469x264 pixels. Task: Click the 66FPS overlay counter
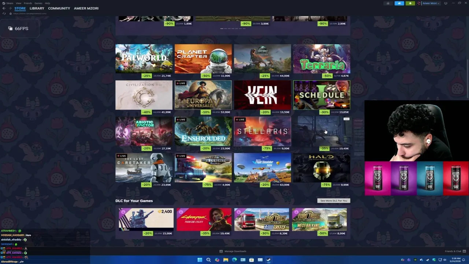point(19,28)
